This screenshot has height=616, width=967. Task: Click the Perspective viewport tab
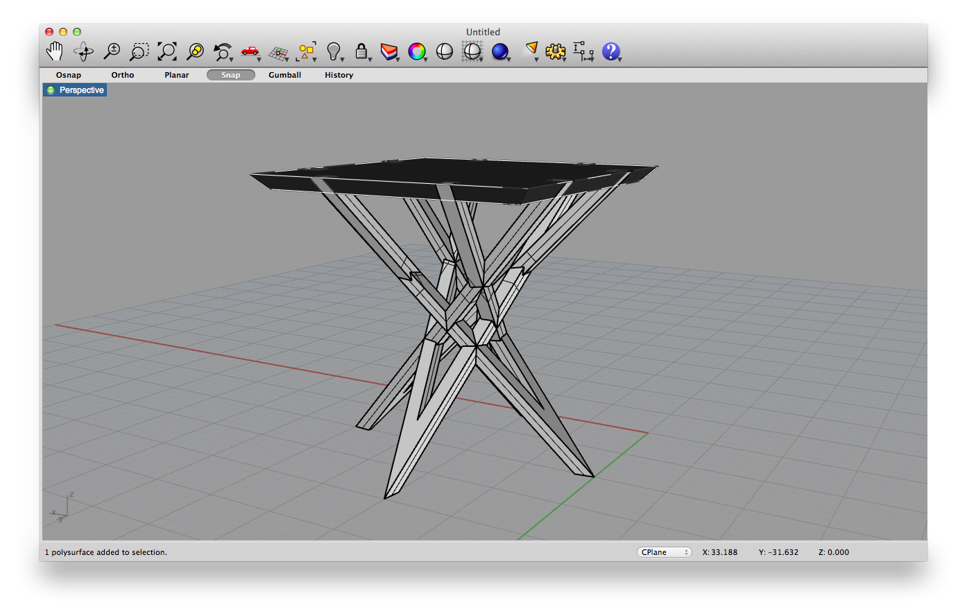(74, 89)
